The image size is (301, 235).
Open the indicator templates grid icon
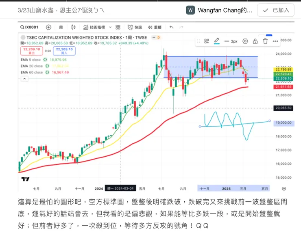[118, 27]
